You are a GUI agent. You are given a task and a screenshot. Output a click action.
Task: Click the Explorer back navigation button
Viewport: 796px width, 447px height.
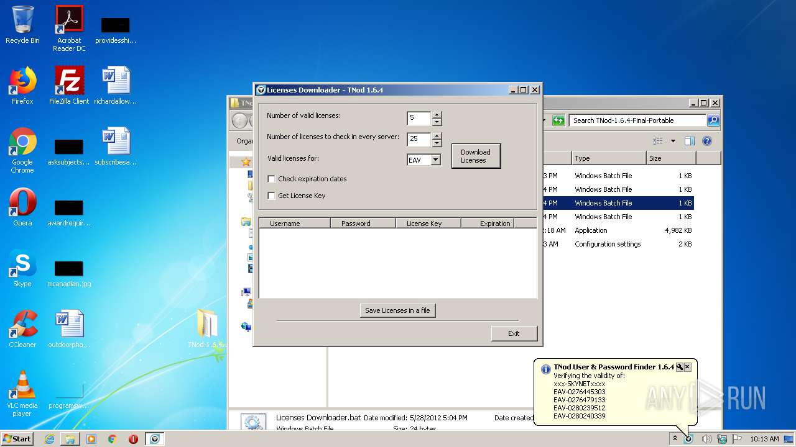click(x=239, y=120)
